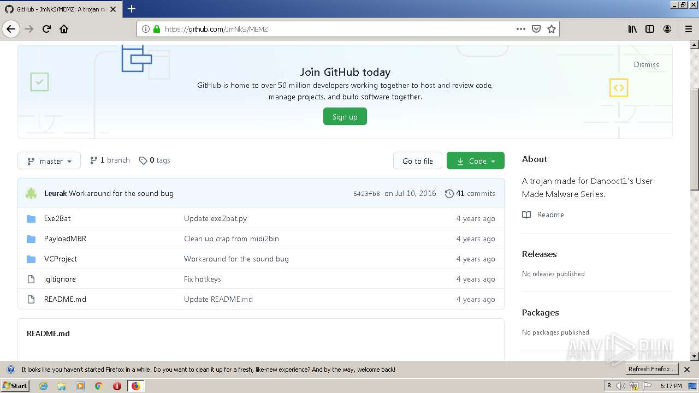Expand the green Code download dropdown
This screenshot has width=699, height=393.
475,160
